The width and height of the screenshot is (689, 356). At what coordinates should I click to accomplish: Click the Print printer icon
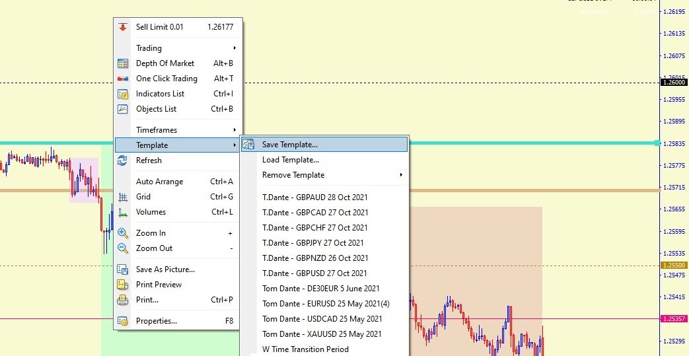[123, 300]
